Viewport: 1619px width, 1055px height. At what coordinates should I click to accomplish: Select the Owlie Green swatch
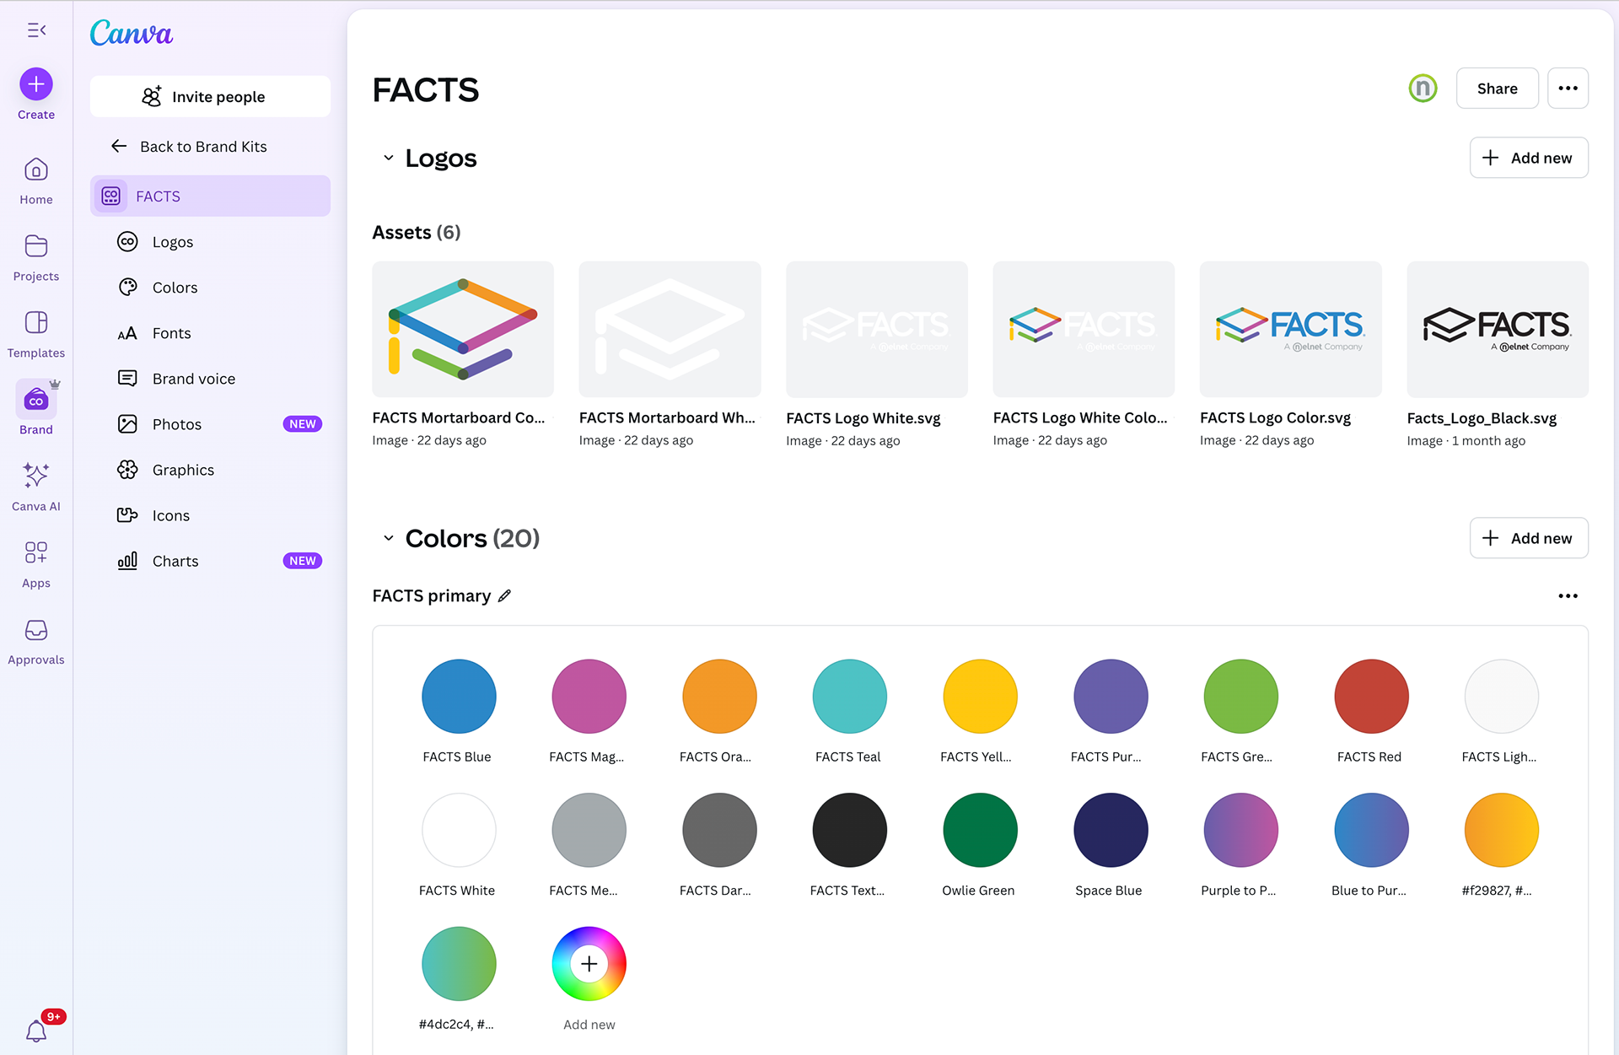click(980, 830)
